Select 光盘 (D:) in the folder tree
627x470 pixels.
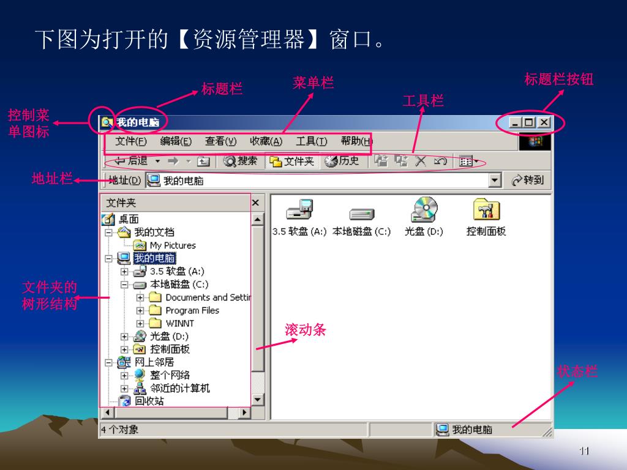pos(169,337)
